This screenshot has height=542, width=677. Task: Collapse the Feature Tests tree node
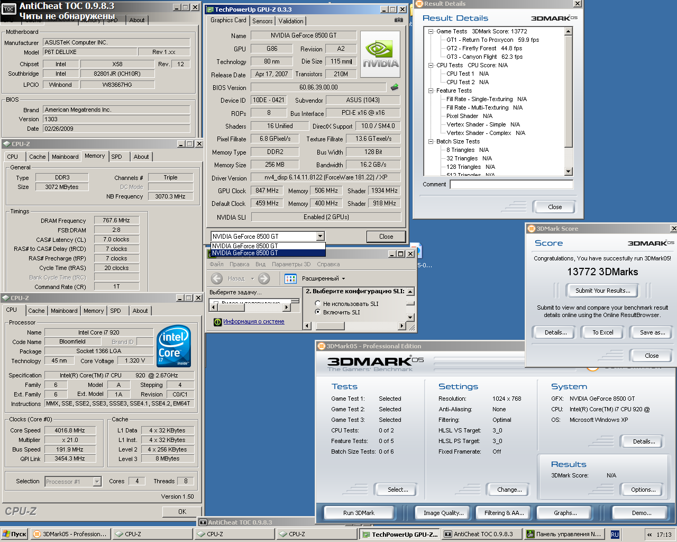(431, 91)
